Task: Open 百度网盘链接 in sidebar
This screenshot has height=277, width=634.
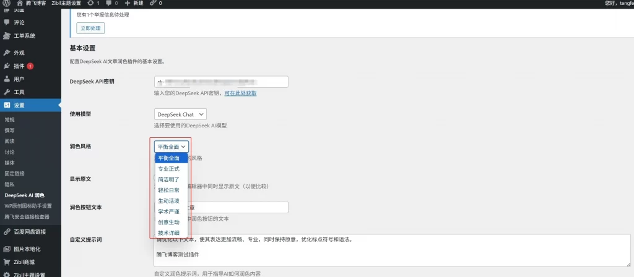Action: [x=30, y=232]
